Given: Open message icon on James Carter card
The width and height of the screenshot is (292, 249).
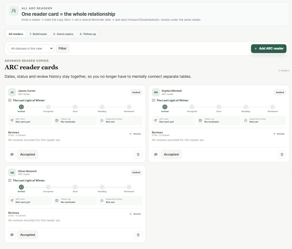Looking at the screenshot, I should 12,155.
